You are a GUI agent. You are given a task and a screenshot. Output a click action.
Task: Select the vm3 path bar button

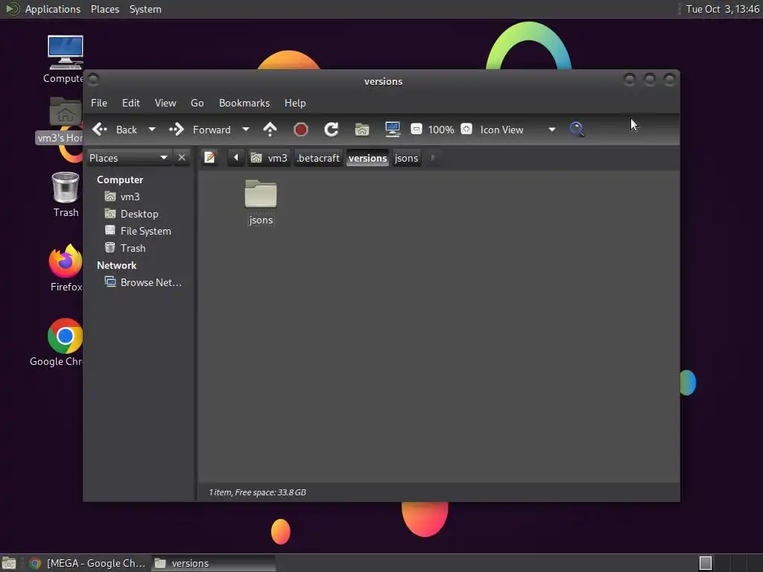(269, 158)
